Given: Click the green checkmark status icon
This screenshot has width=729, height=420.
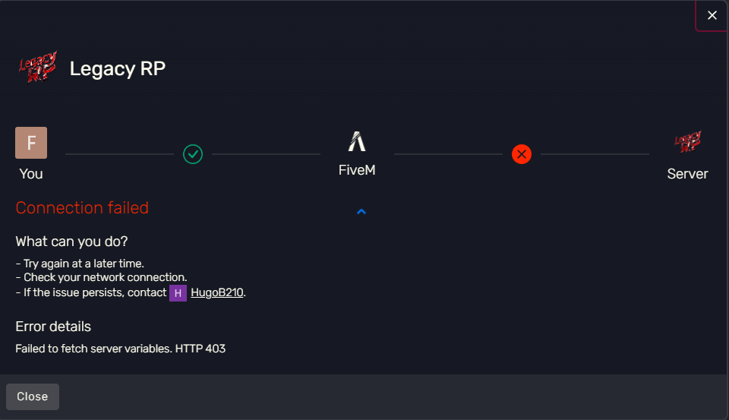Looking at the screenshot, I should [x=193, y=154].
